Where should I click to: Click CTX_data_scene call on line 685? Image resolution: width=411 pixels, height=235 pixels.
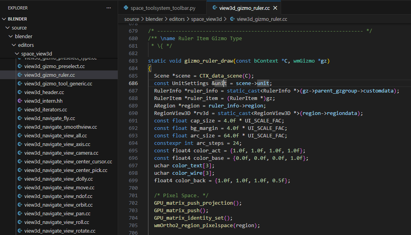click(221, 76)
